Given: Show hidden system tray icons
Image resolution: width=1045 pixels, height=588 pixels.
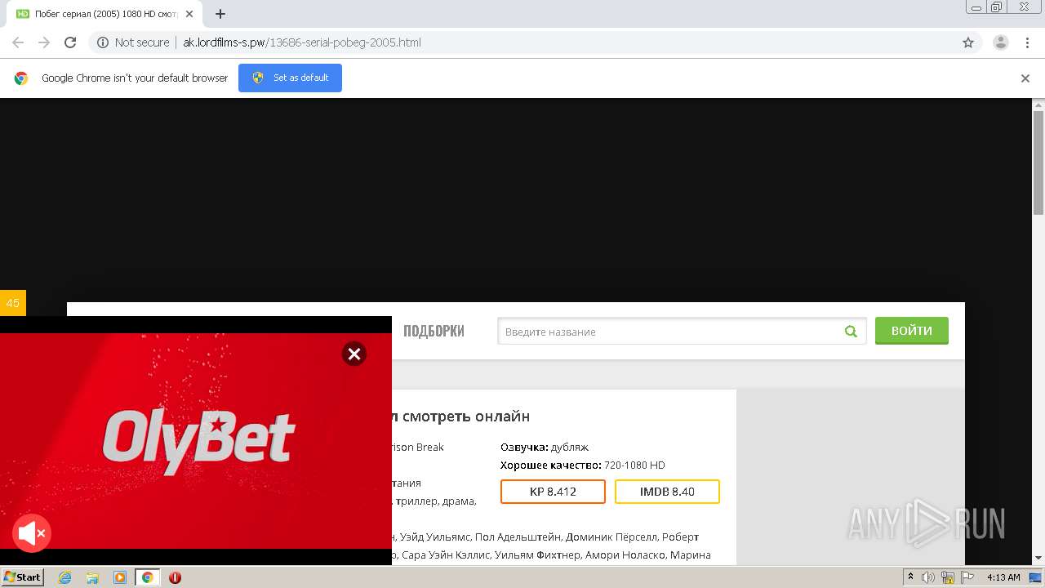Looking at the screenshot, I should (x=911, y=577).
